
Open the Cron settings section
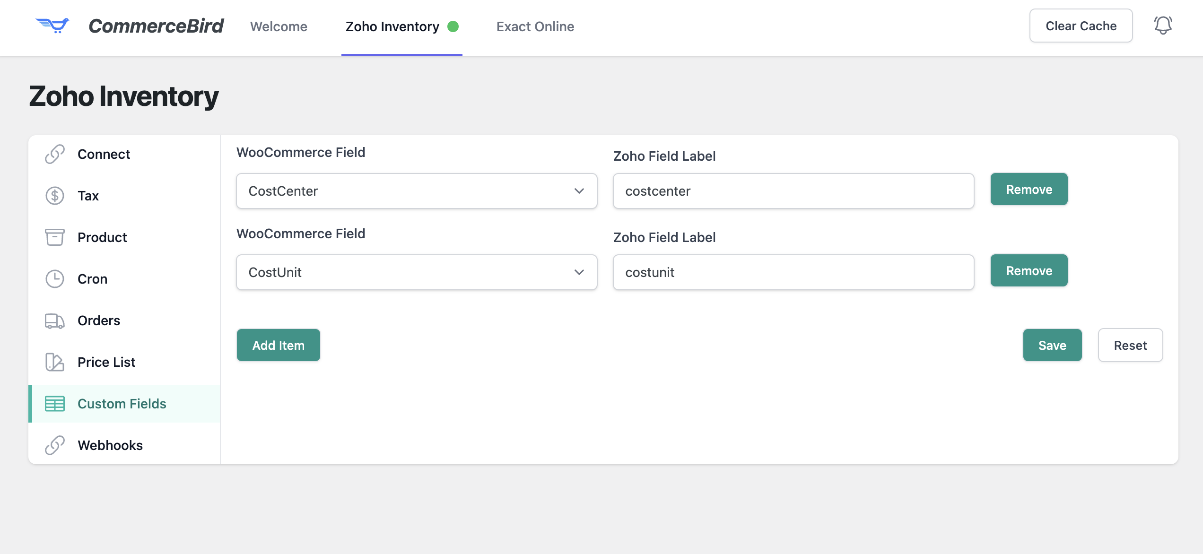[125, 279]
